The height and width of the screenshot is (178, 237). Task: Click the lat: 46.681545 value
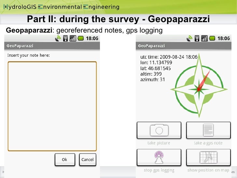[156, 68]
